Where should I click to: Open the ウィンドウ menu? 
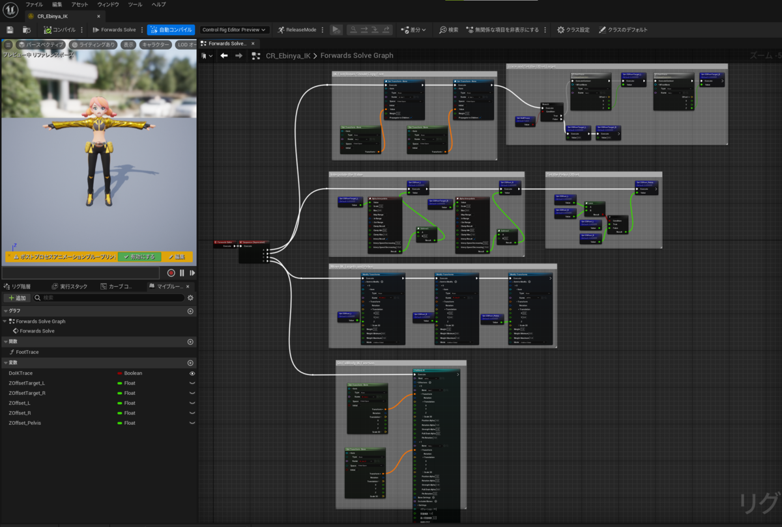coord(108,5)
